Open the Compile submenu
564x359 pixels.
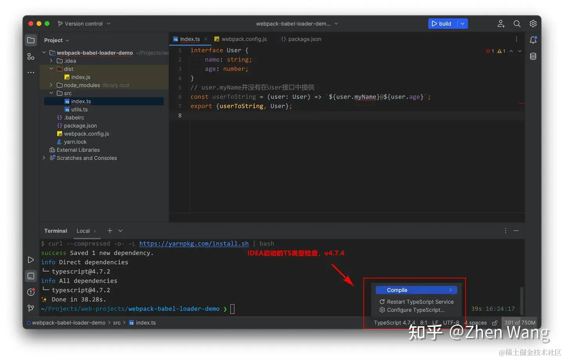pos(416,290)
